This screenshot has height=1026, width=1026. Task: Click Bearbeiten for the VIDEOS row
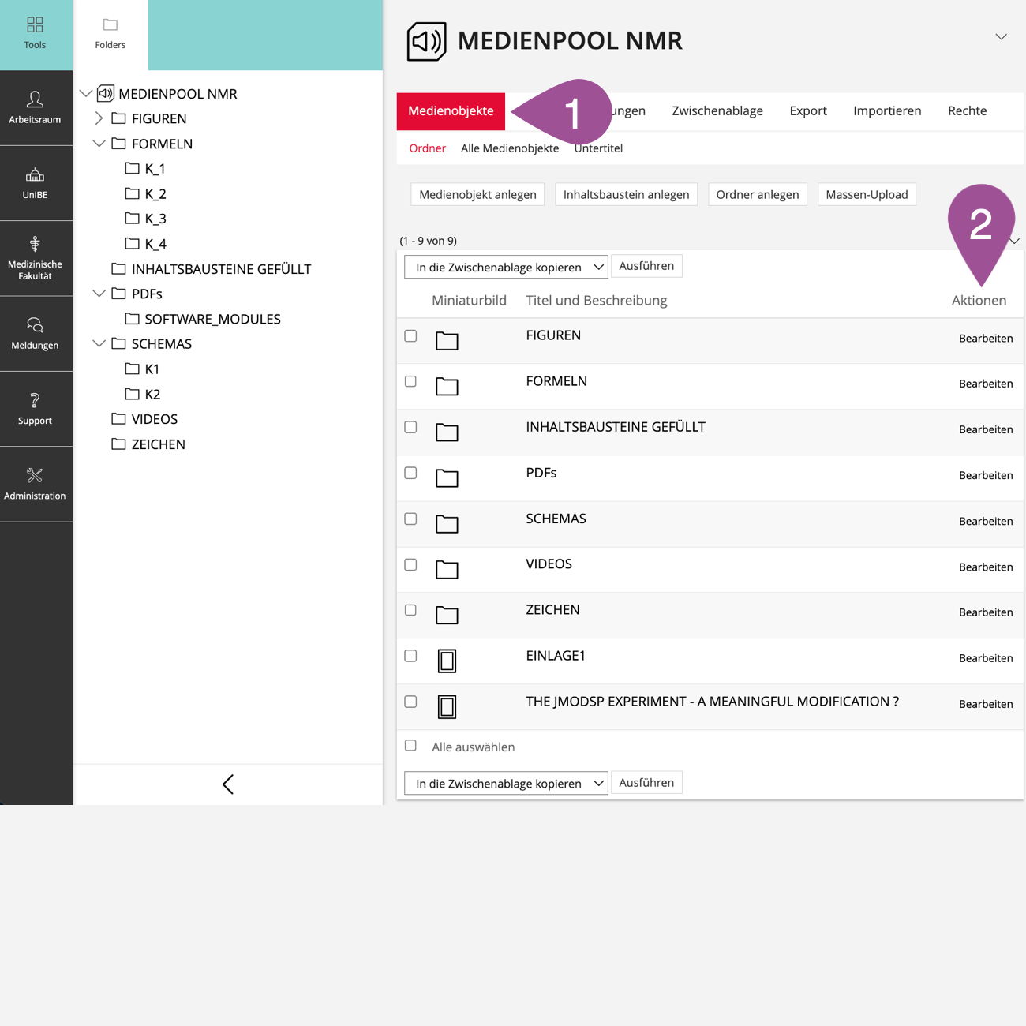coord(985,567)
